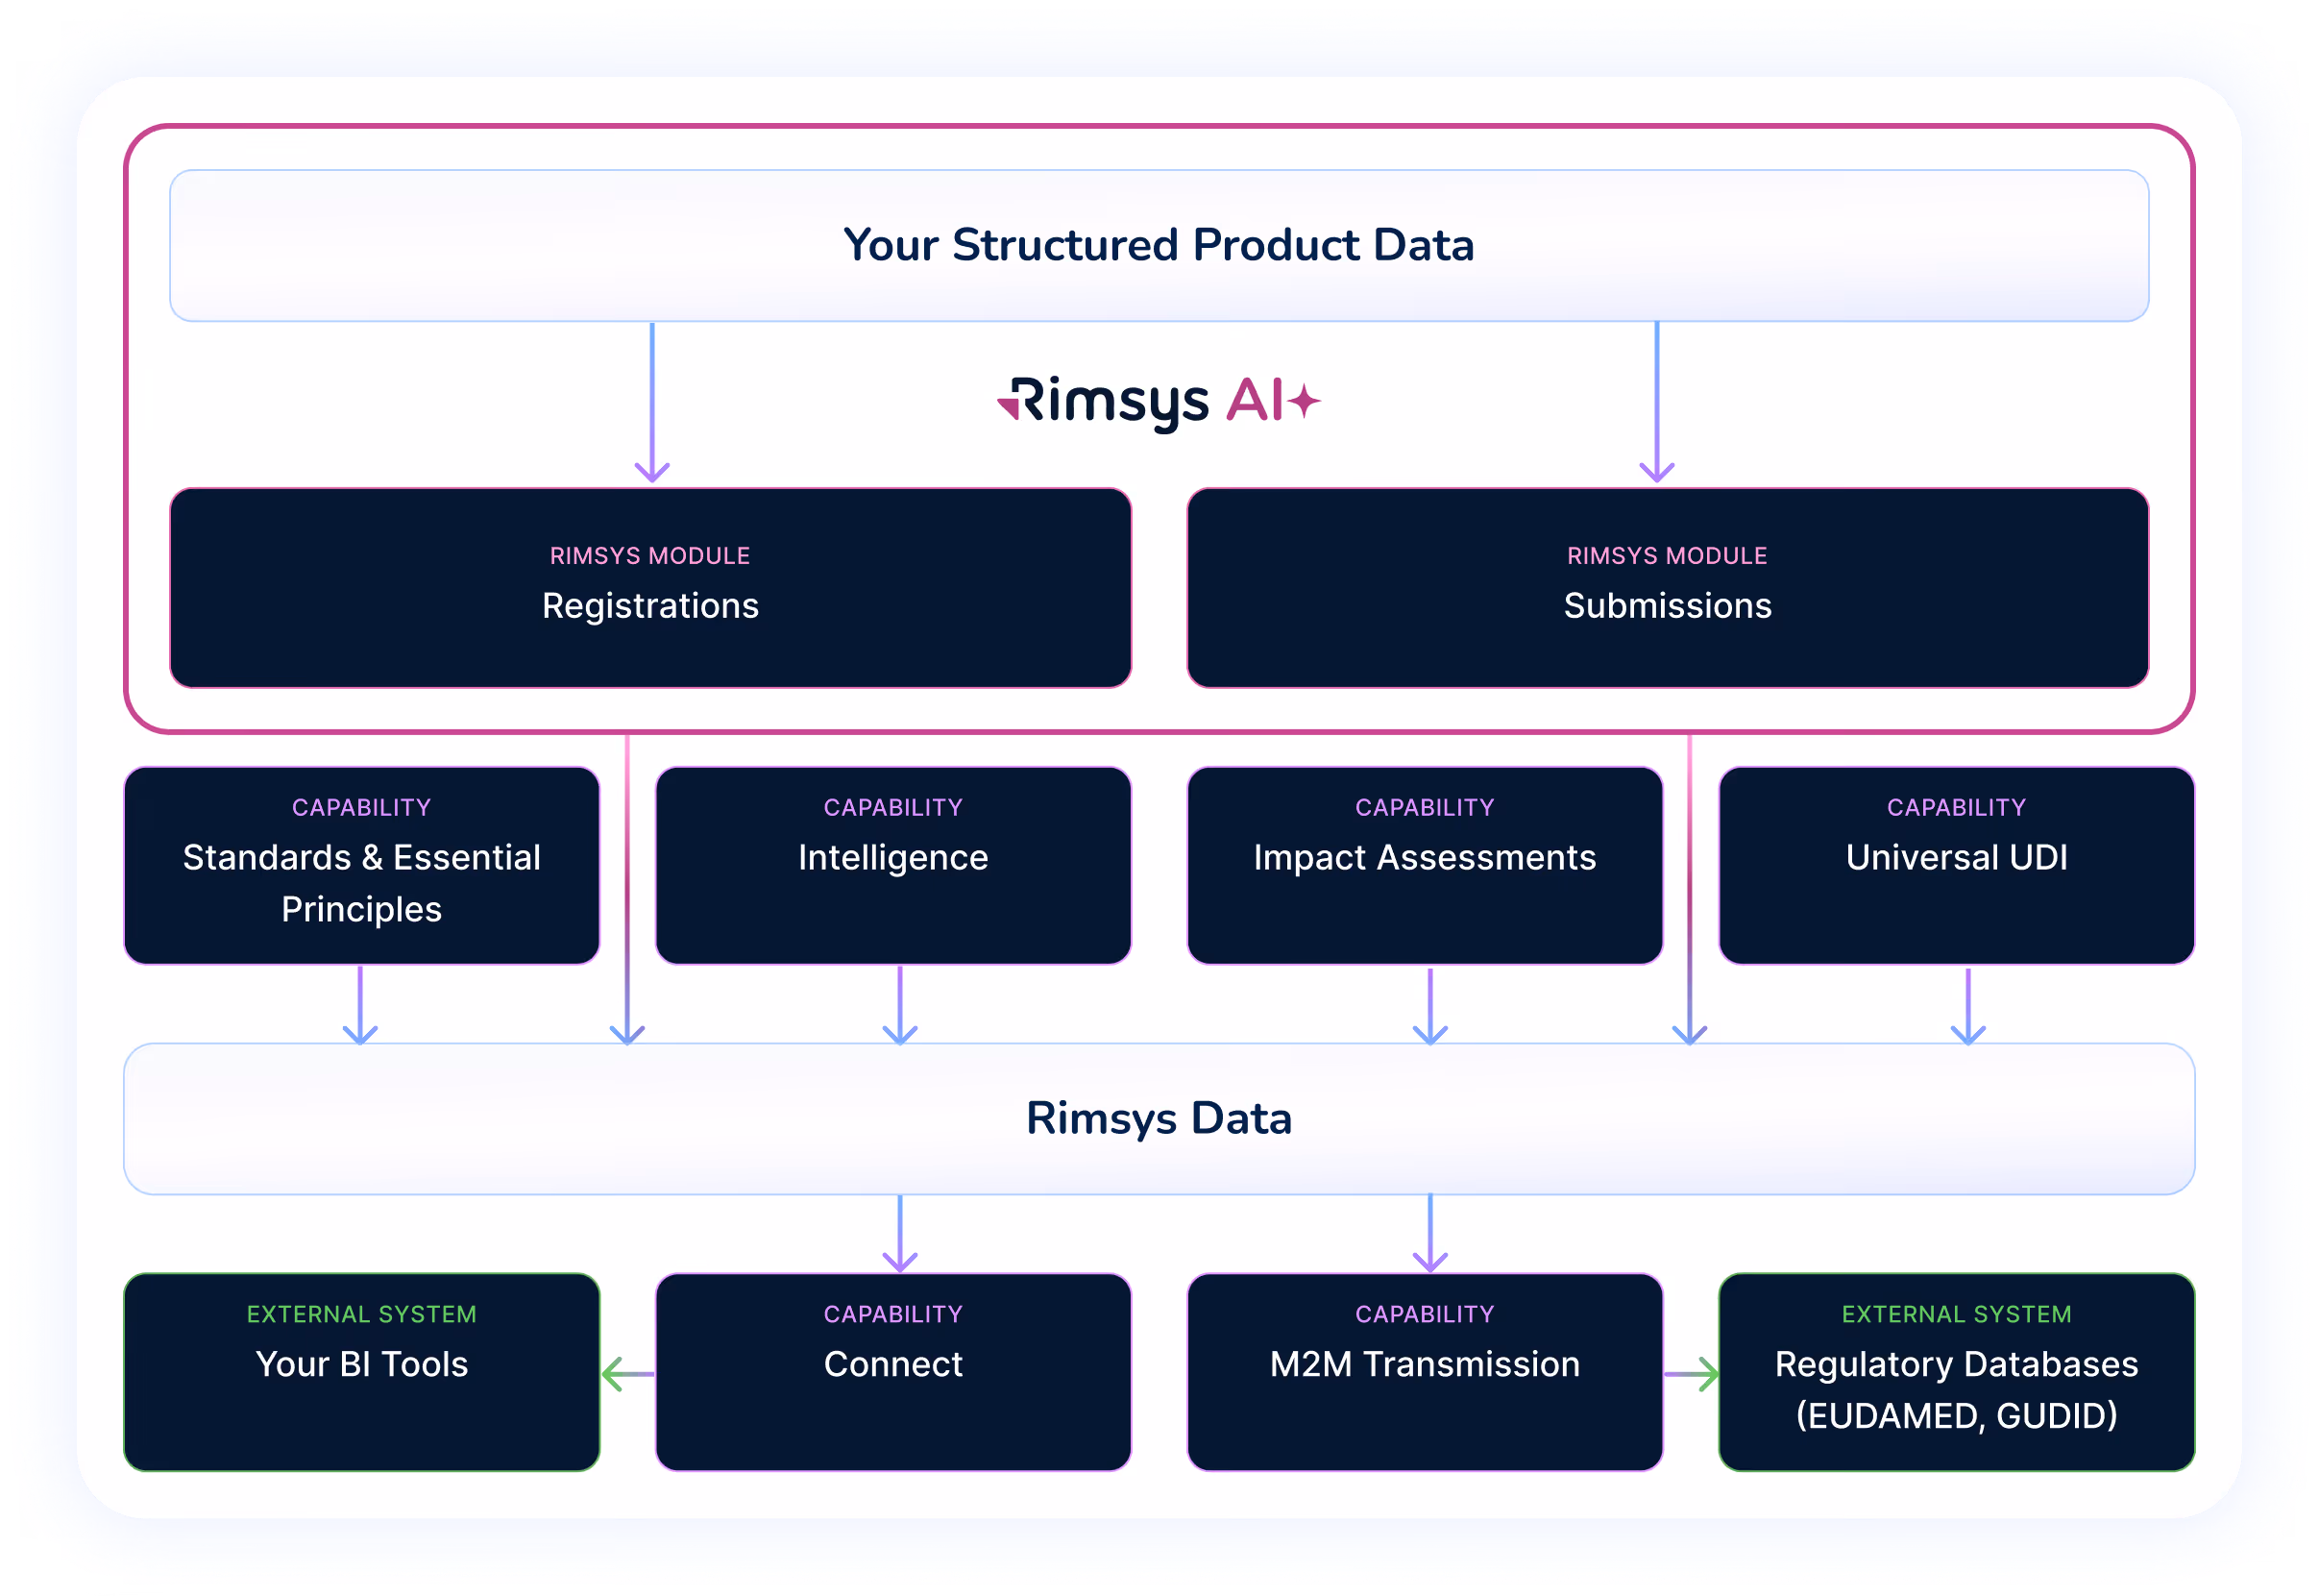Select the Regulatory Databases (EUDAMED, GUDID) card
Viewport: 2319px width, 1596px height.
point(1956,1371)
